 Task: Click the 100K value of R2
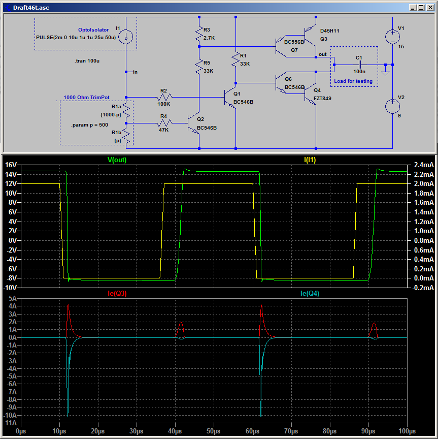click(163, 104)
